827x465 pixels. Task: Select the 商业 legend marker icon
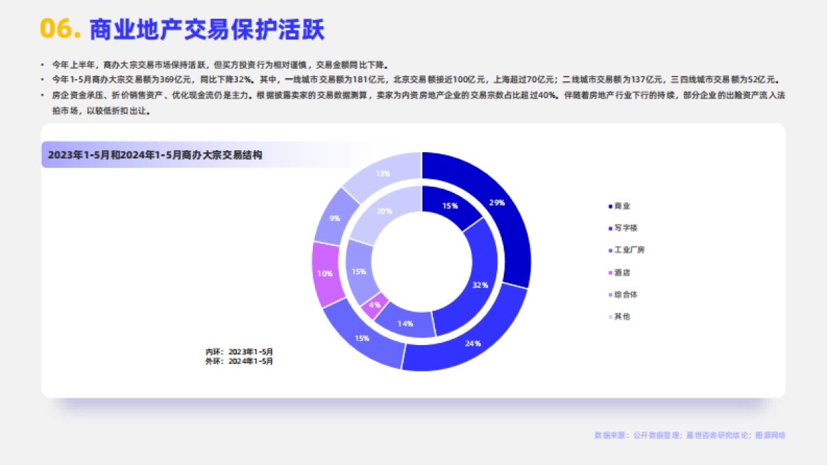609,205
